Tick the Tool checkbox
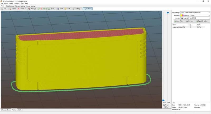211x114 pixels. tap(164, 107)
